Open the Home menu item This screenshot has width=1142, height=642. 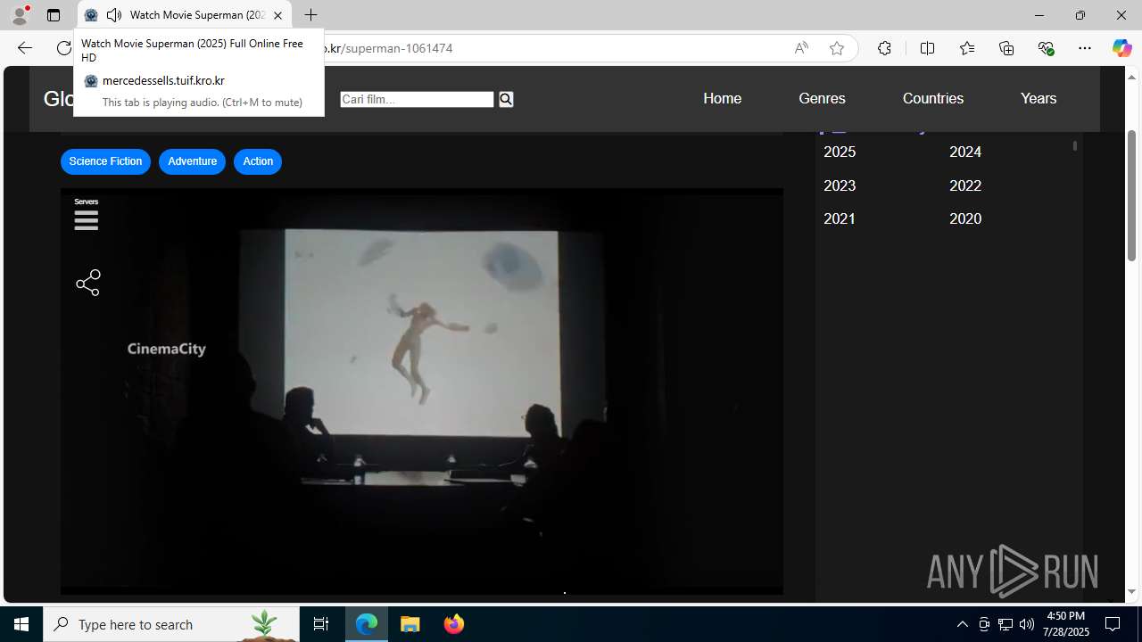point(722,99)
